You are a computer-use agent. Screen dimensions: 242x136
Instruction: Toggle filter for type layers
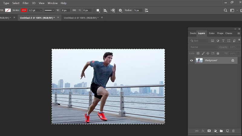point(223,41)
